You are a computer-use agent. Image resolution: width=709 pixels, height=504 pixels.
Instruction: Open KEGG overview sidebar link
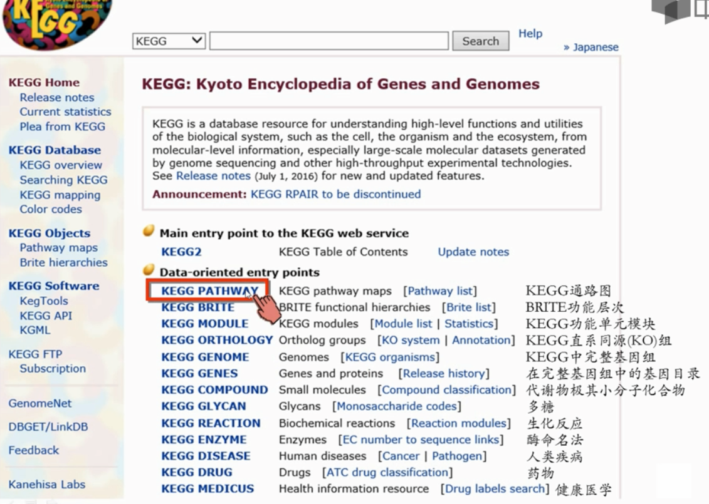(61, 165)
